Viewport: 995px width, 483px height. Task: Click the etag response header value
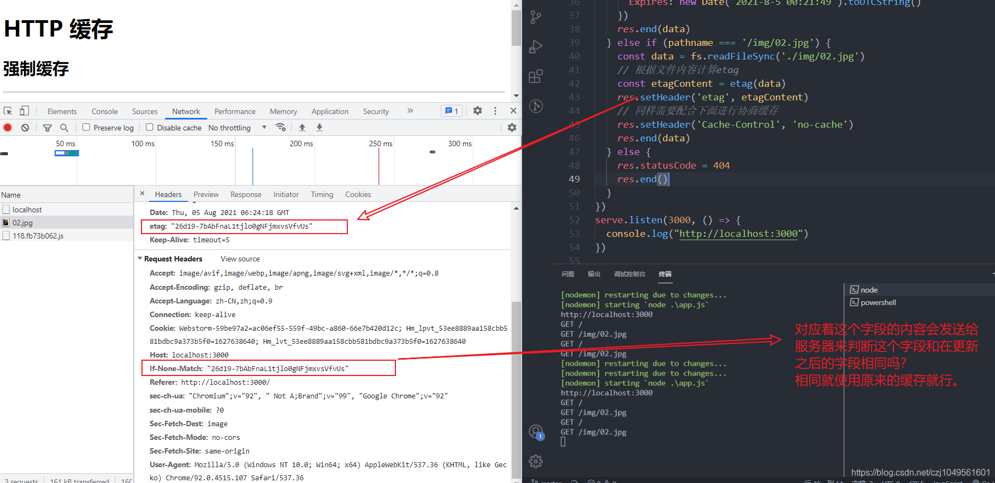pos(242,226)
